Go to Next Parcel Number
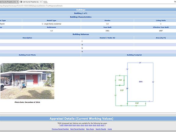 pos(77,129)
